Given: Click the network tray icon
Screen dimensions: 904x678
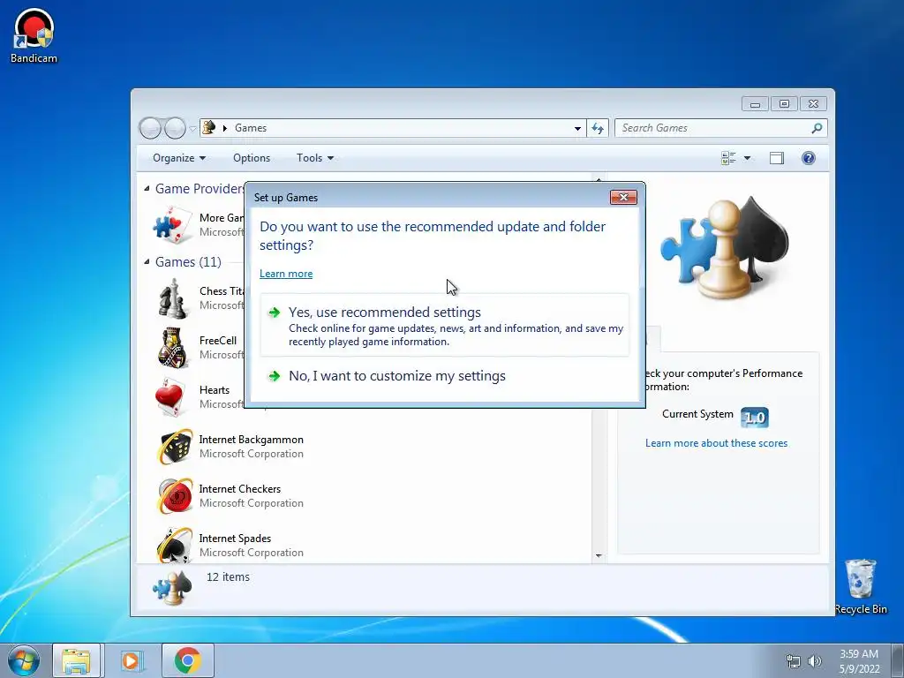Looking at the screenshot, I should (794, 661).
